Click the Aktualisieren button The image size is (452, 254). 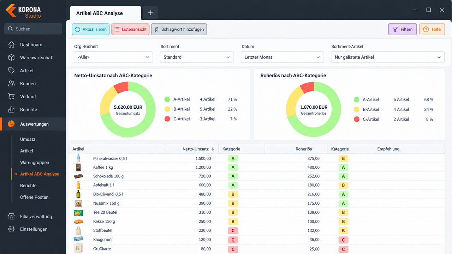point(91,29)
